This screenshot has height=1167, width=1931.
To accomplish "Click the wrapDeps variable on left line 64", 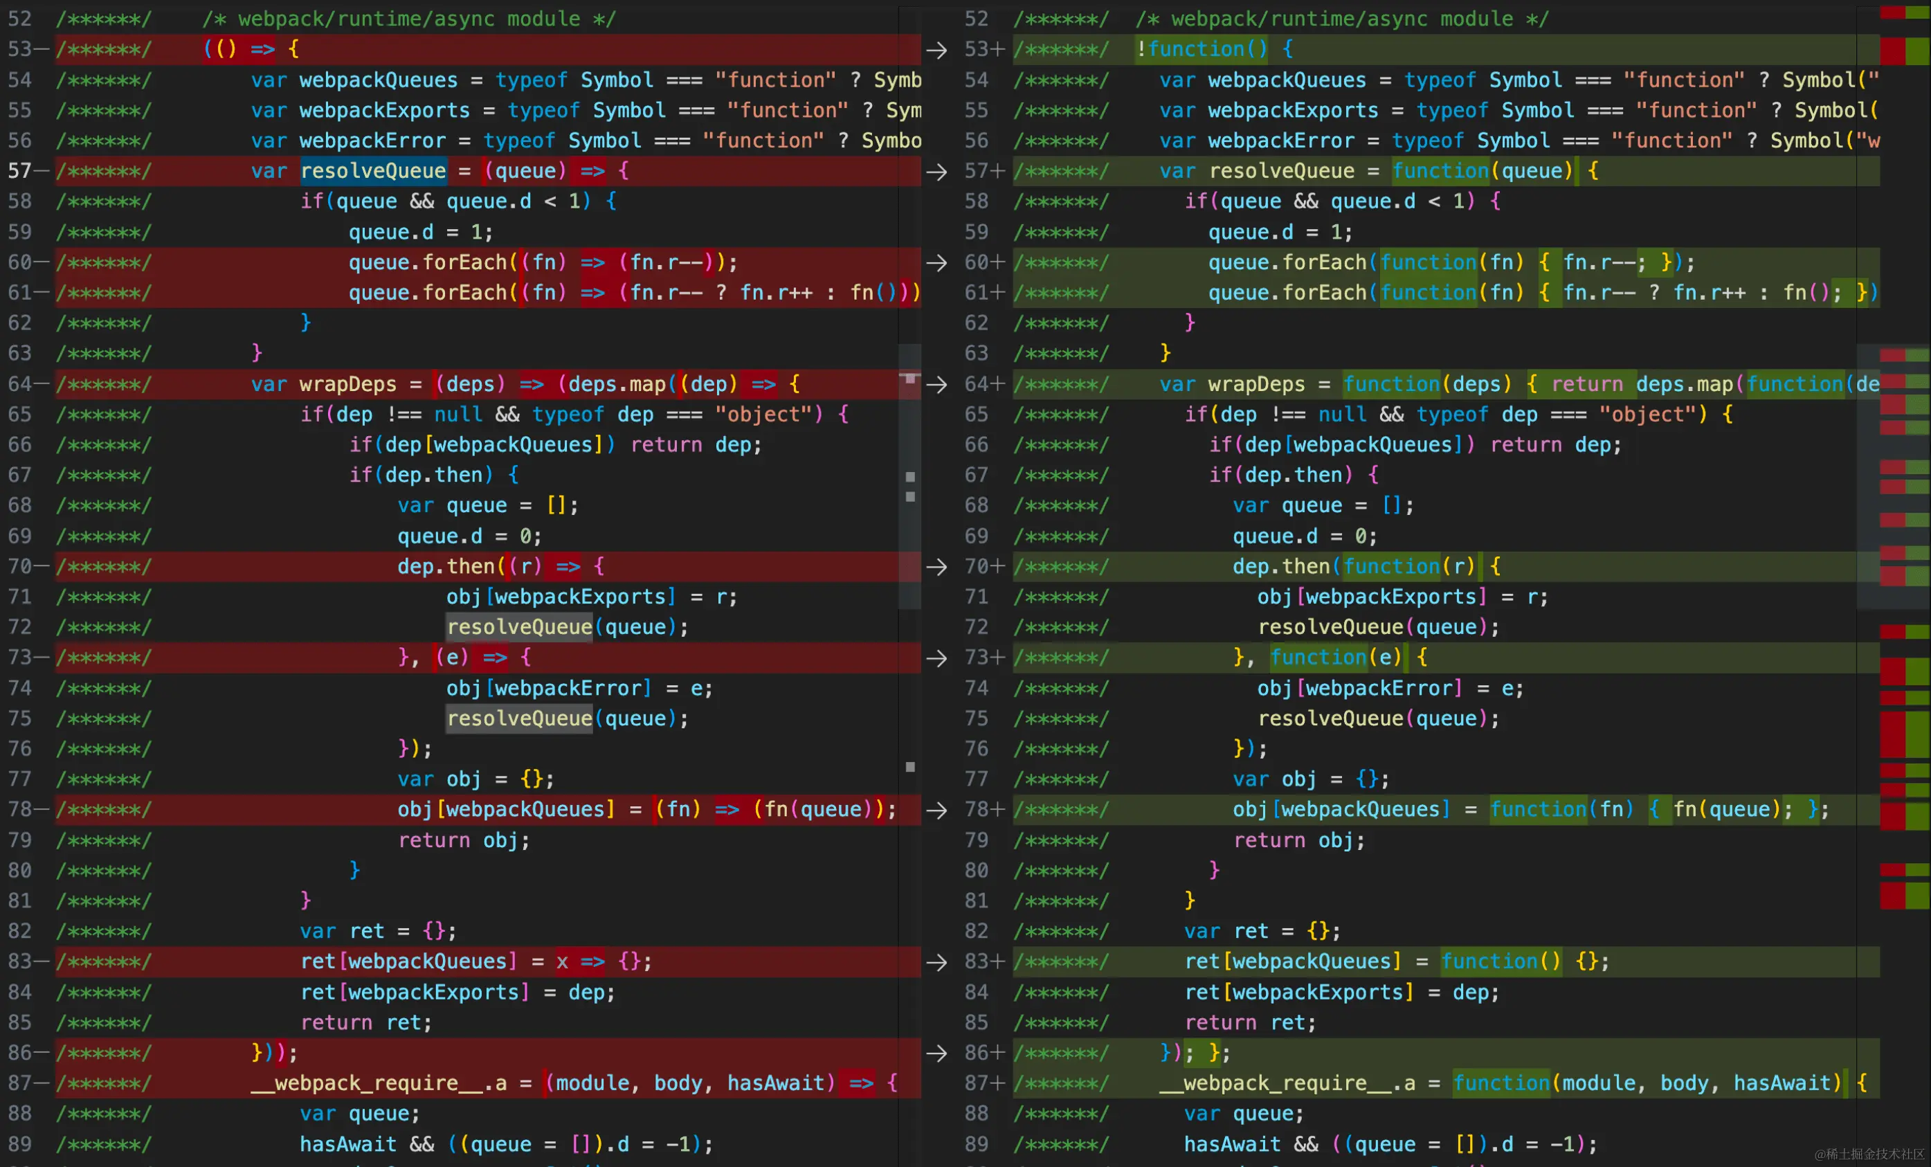I will [x=348, y=384].
